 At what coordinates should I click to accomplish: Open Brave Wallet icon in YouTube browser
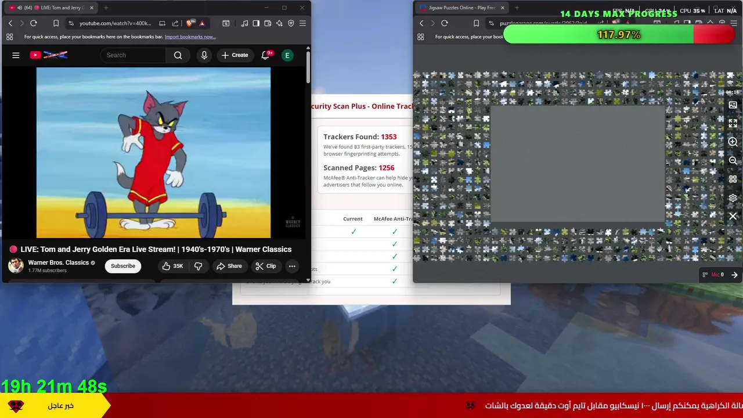click(268, 23)
